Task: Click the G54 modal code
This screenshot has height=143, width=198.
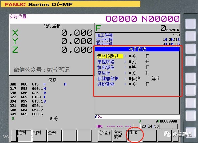Action: tap(24, 105)
